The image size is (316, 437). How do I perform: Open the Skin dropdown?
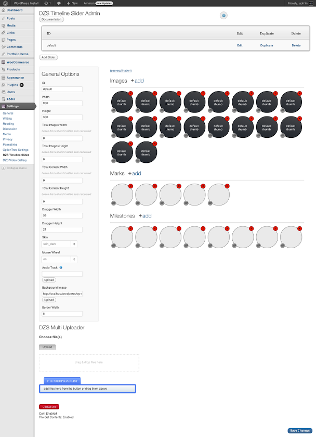pyautogui.click(x=60, y=244)
